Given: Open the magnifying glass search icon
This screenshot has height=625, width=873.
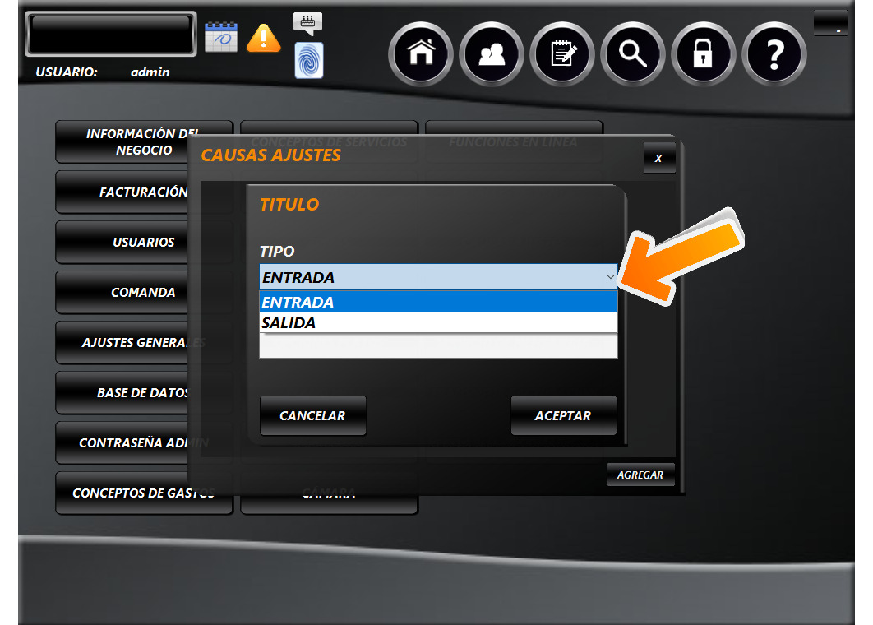Looking at the screenshot, I should (x=633, y=54).
